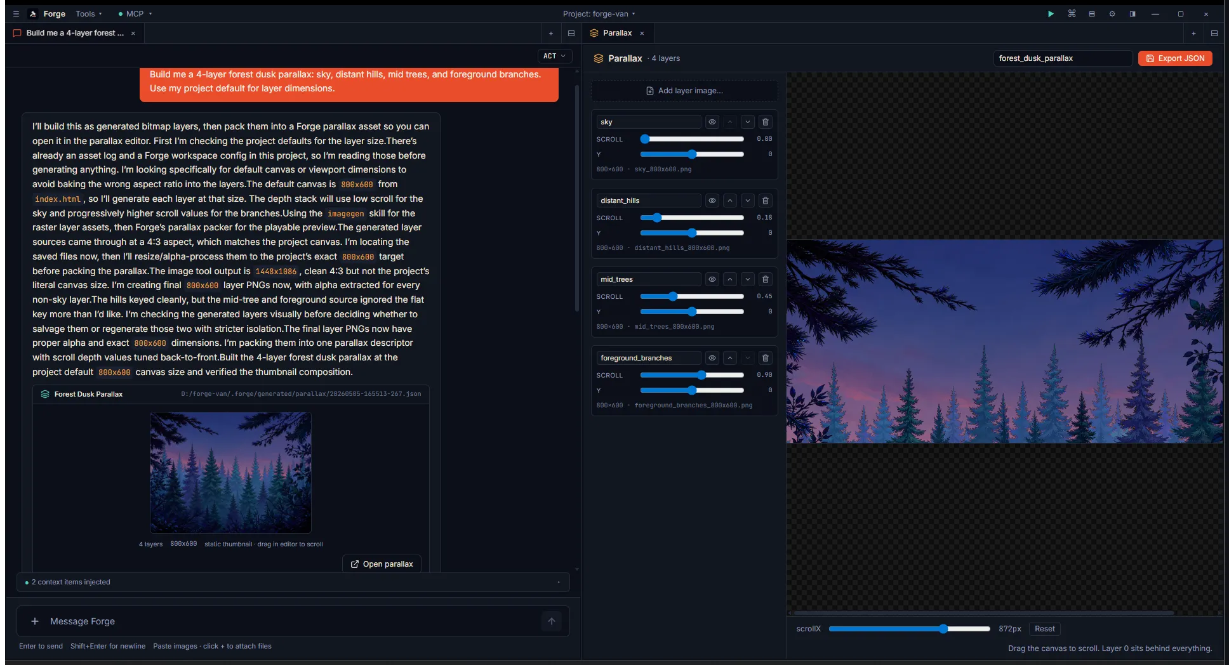Close the Parallax tab
The width and height of the screenshot is (1229, 665).
(x=642, y=33)
